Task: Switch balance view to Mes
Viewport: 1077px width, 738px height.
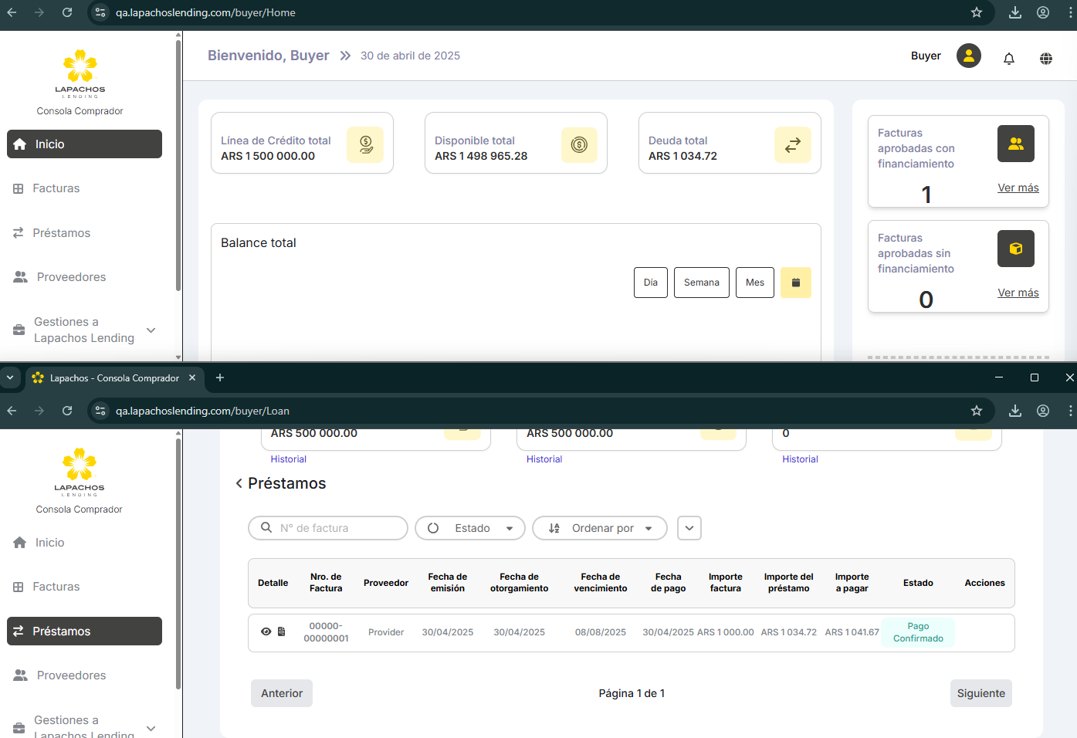Action: tap(754, 283)
